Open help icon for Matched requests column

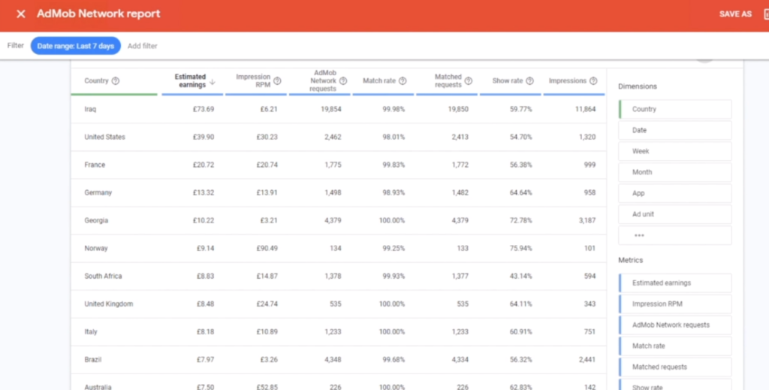click(469, 81)
